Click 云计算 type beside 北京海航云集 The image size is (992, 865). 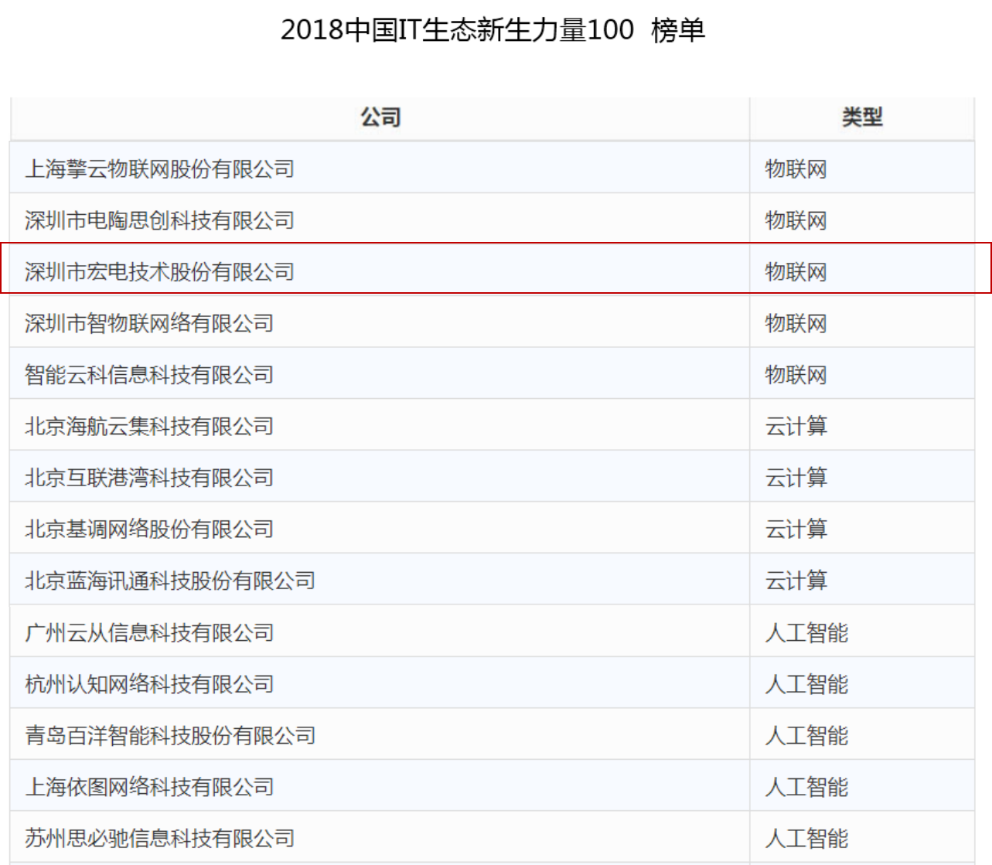point(796,426)
